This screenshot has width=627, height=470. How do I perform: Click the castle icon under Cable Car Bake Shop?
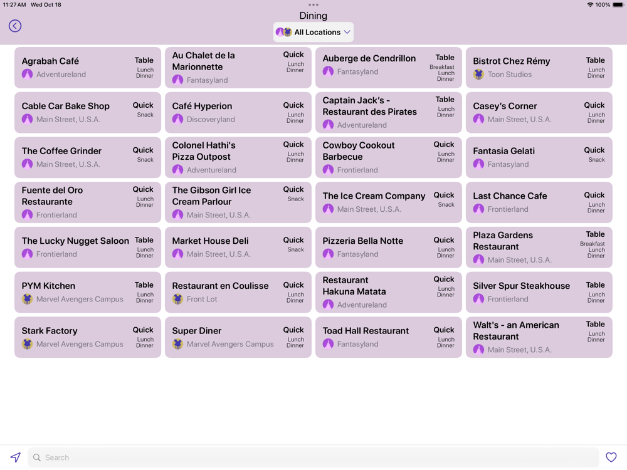click(x=27, y=119)
